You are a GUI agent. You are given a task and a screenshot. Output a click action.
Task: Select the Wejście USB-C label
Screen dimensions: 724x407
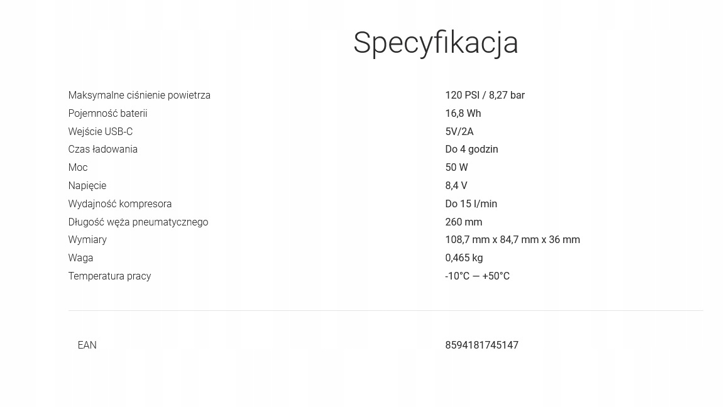coord(100,132)
